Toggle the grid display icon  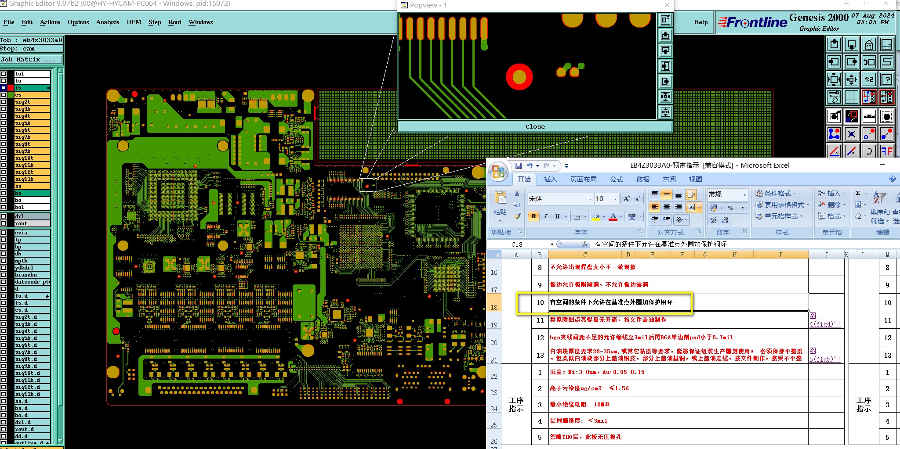click(851, 97)
